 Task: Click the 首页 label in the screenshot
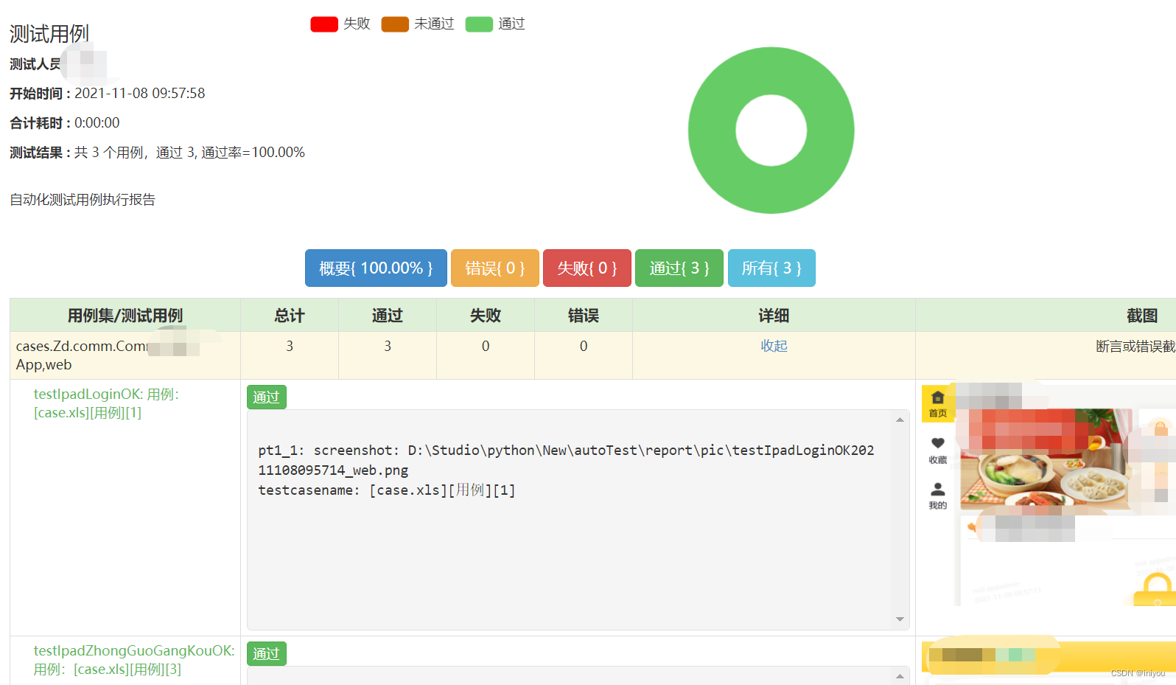pos(938,414)
